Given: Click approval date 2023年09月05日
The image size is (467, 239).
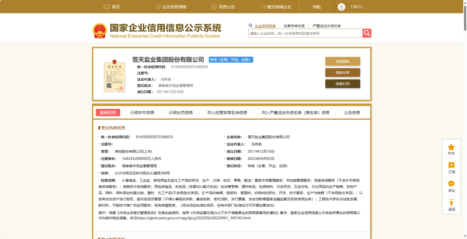Looking at the screenshot, I should click(x=261, y=159).
